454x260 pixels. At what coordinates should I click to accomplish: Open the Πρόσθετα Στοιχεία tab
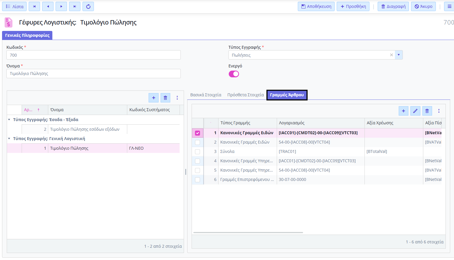245,95
